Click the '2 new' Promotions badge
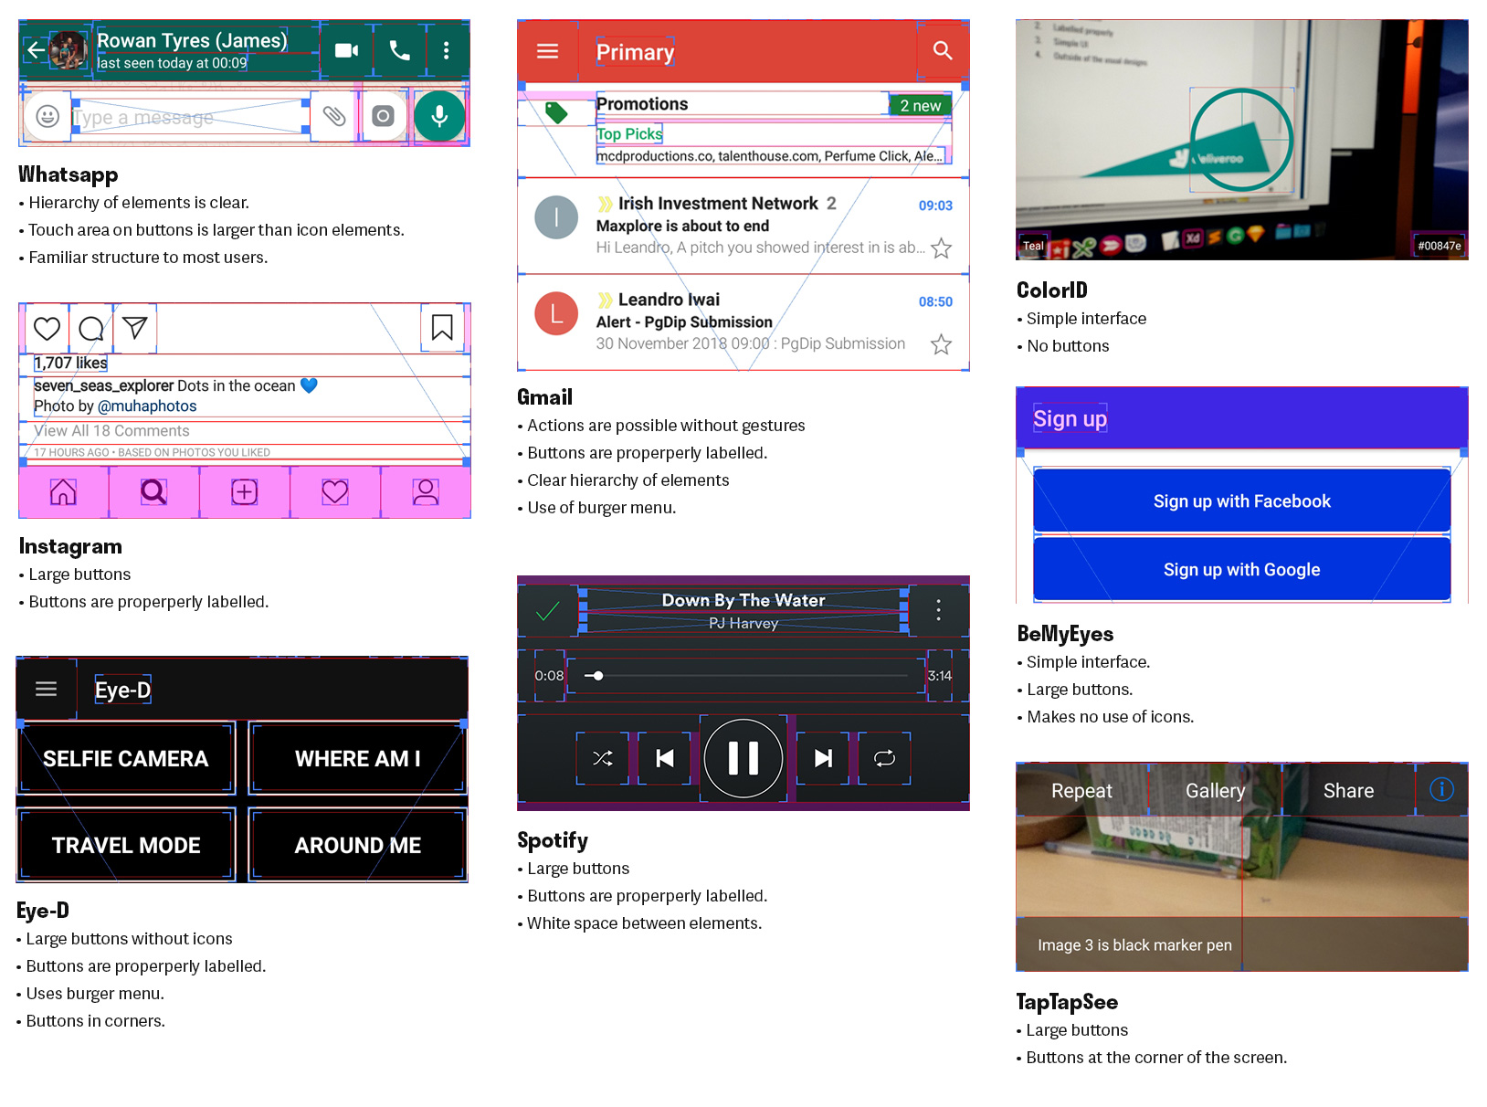 (x=921, y=105)
